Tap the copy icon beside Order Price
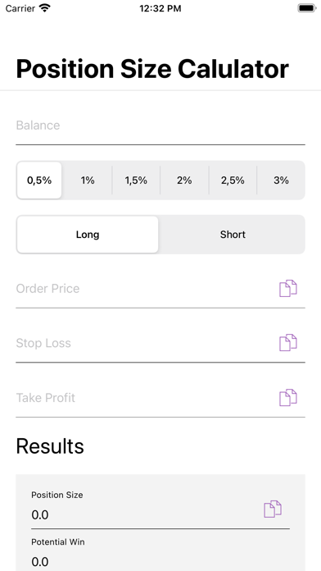The image size is (321, 571). pos(288,289)
